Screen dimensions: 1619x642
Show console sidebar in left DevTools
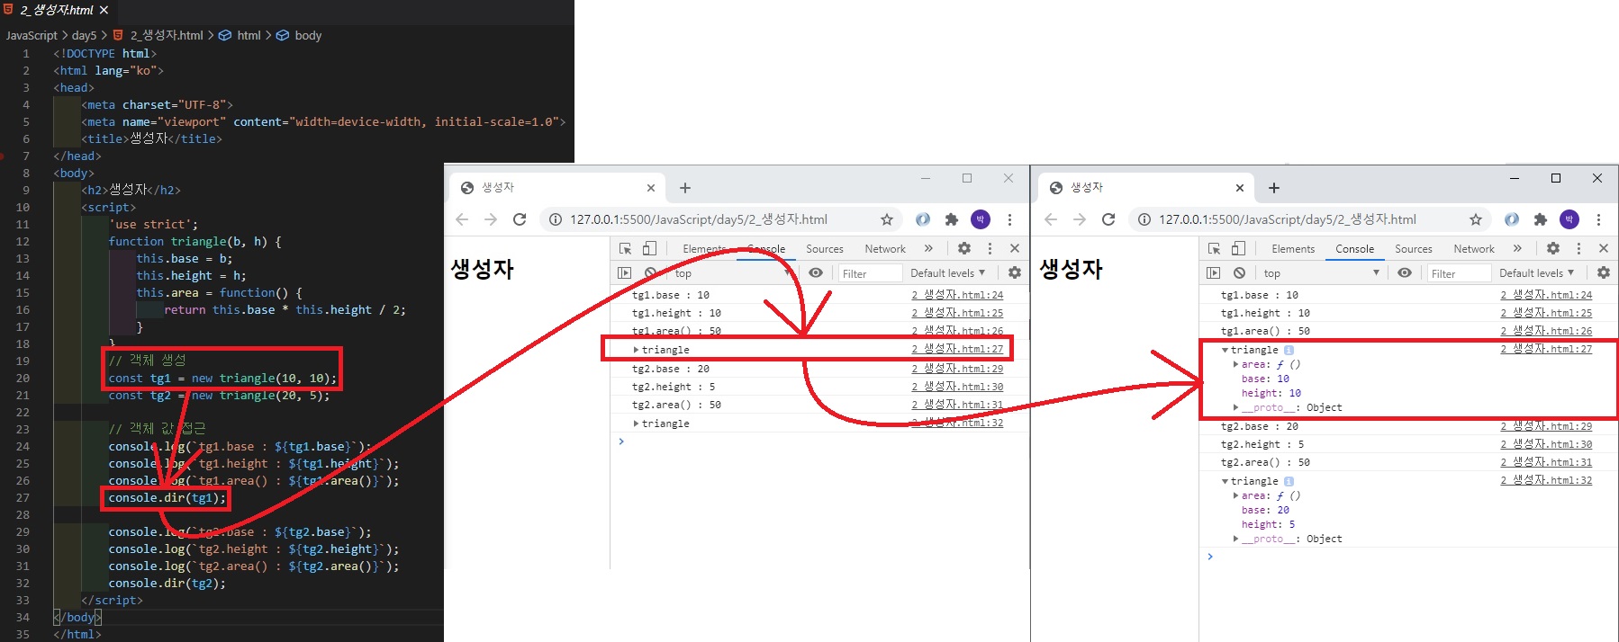tap(625, 272)
